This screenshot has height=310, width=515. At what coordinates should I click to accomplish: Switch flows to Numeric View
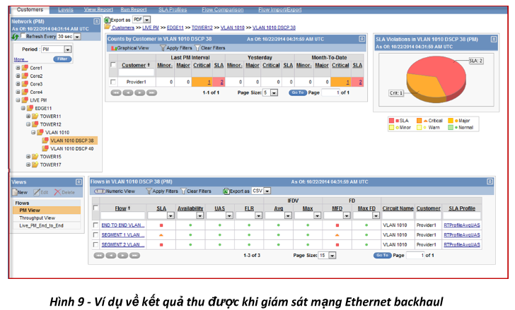115,191
